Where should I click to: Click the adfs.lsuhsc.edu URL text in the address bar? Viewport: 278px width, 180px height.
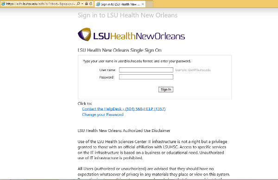point(41,4)
